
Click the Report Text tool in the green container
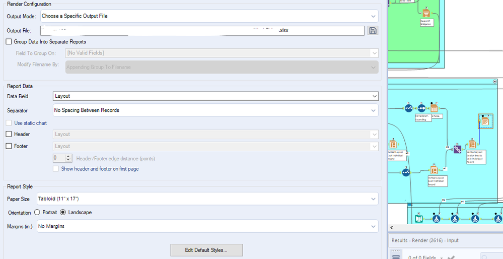(x=426, y=13)
